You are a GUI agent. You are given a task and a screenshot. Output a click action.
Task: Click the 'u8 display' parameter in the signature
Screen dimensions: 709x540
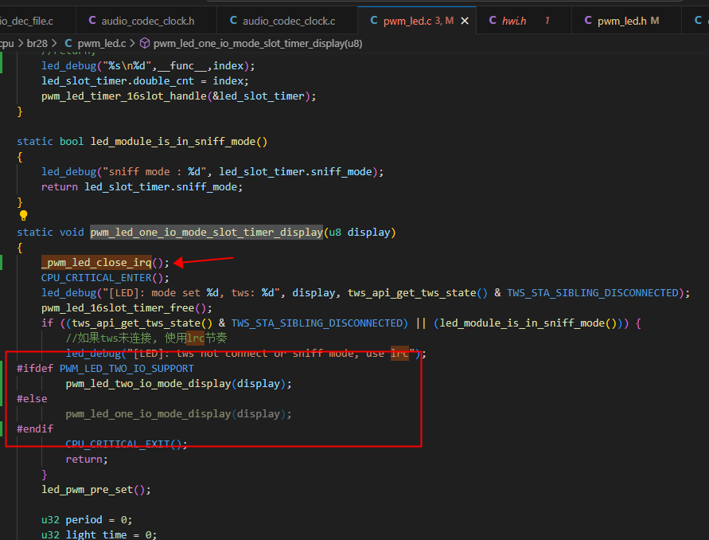coord(360,233)
